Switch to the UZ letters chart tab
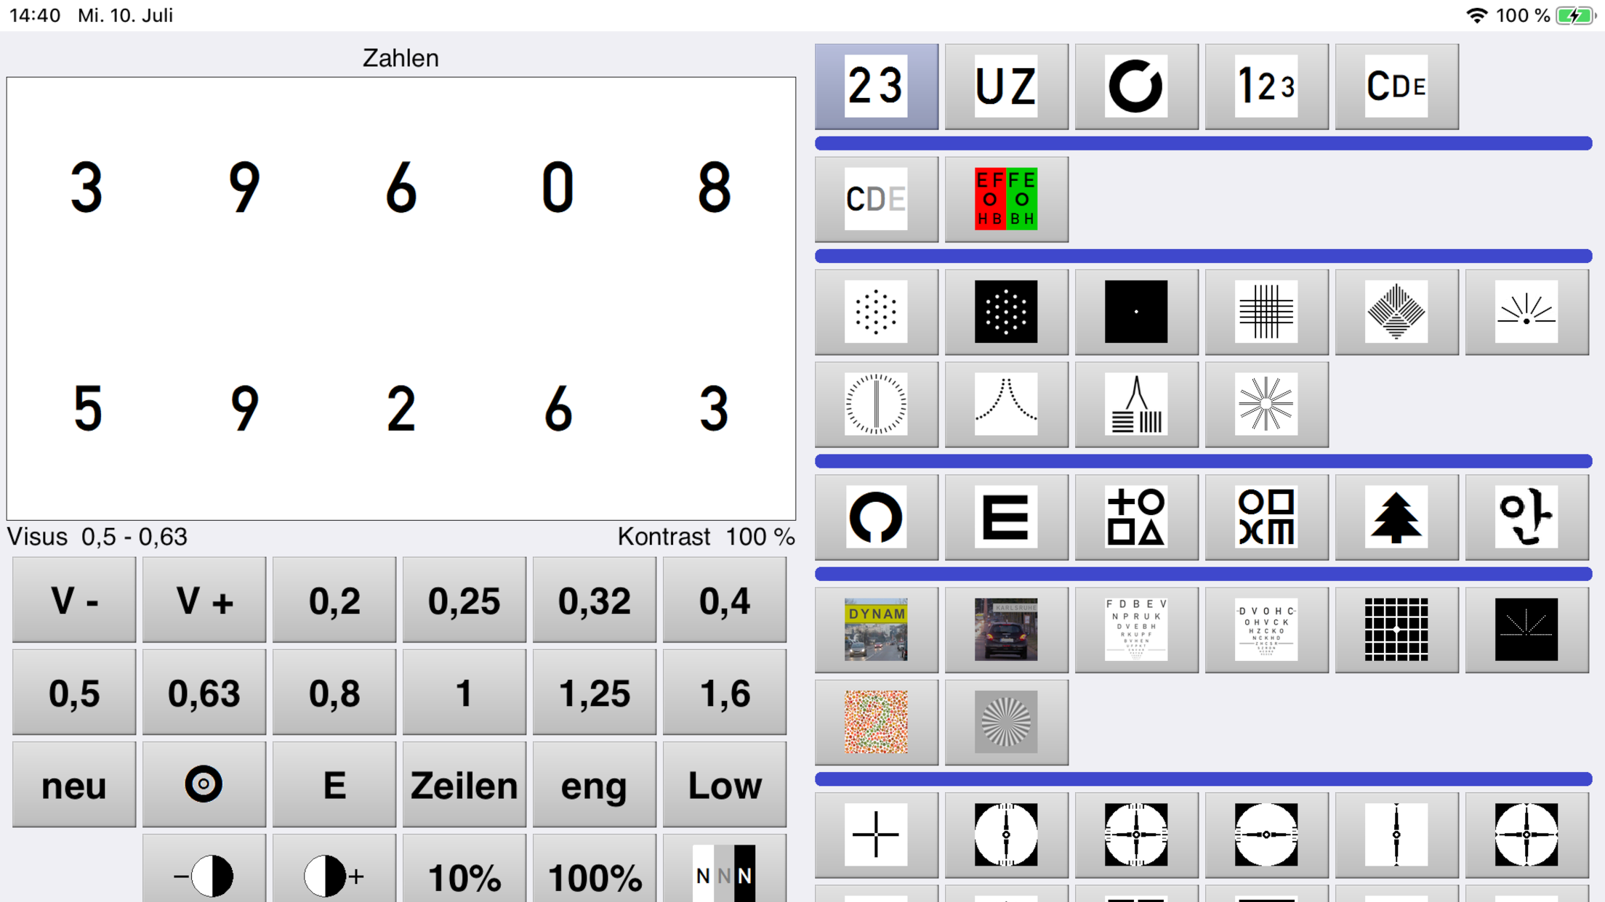Viewport: 1605px width, 902px height. coord(1006,86)
